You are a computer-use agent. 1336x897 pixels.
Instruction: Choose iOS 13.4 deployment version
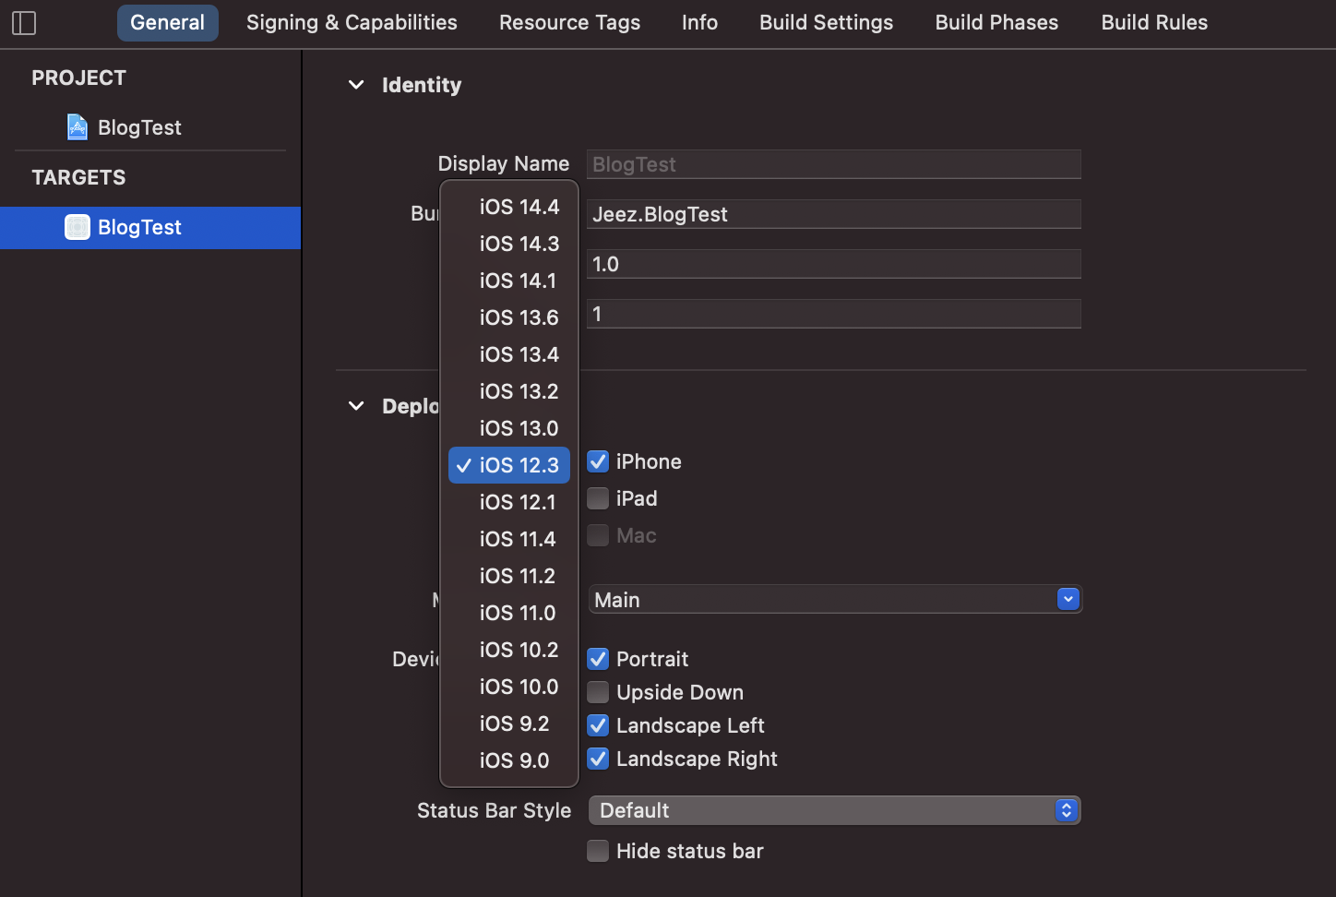point(509,354)
